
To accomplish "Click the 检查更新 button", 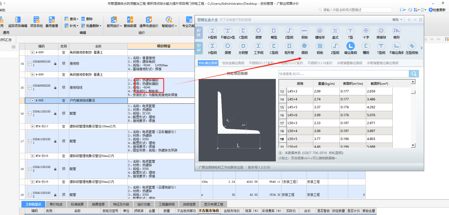I will point(437,10).
